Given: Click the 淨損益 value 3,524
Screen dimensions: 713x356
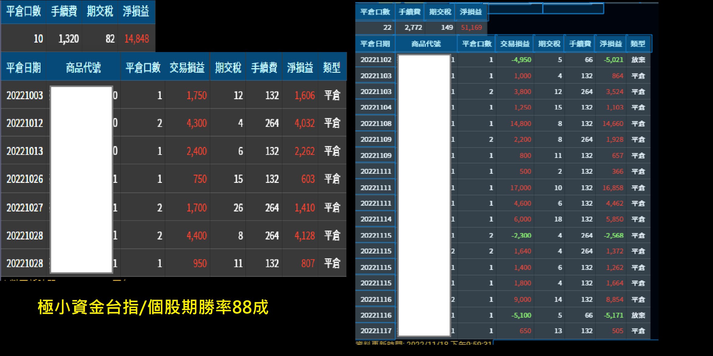Looking at the screenshot, I should click(x=615, y=92).
